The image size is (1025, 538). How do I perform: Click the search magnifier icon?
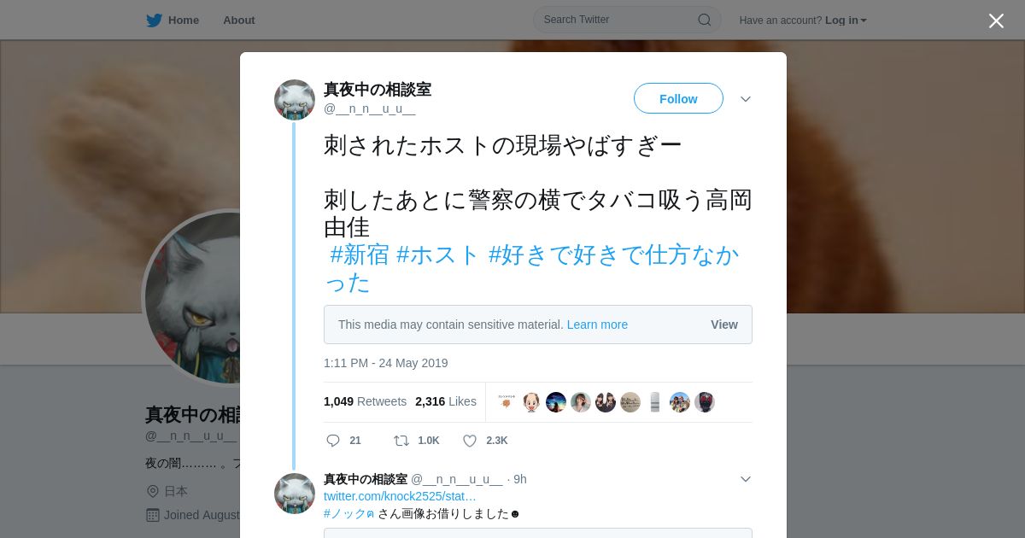tap(705, 20)
